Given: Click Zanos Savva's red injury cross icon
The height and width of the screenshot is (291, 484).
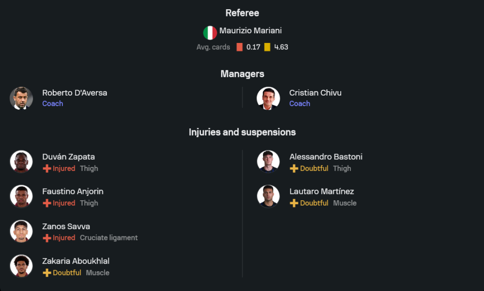Looking at the screenshot, I should pyautogui.click(x=47, y=238).
